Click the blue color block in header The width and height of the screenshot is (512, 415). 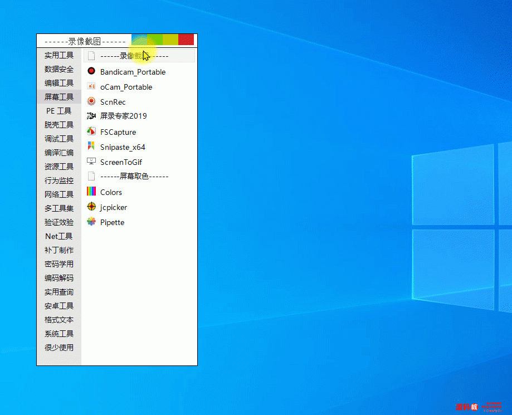click(139, 40)
